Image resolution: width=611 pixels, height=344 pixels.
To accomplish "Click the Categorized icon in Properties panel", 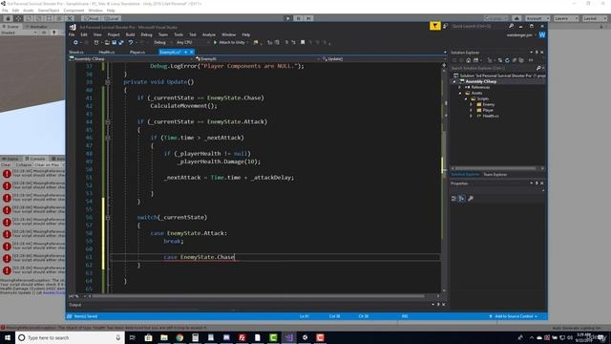I will (454, 199).
